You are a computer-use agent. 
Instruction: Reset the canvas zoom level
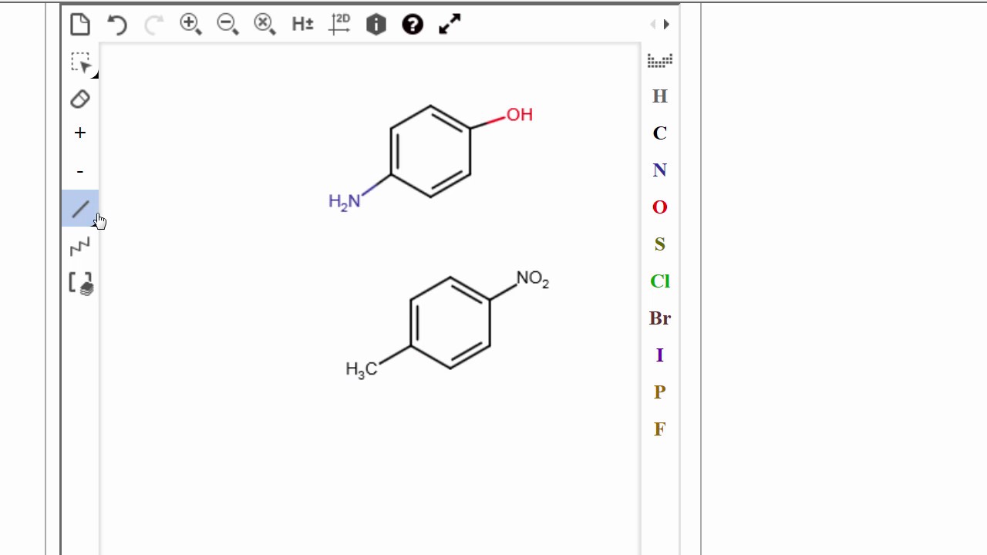[x=264, y=24]
